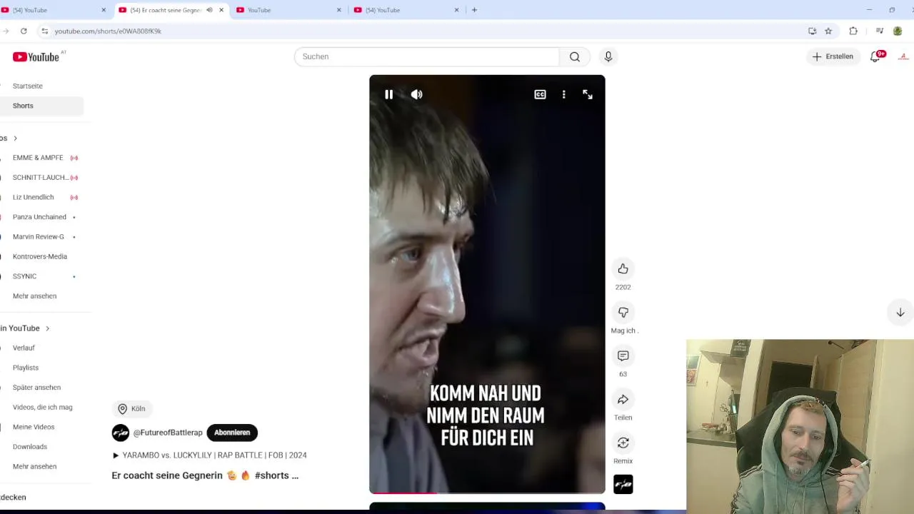This screenshot has width=914, height=514.
Task: Open browser media control icon
Action: pyautogui.click(x=880, y=31)
